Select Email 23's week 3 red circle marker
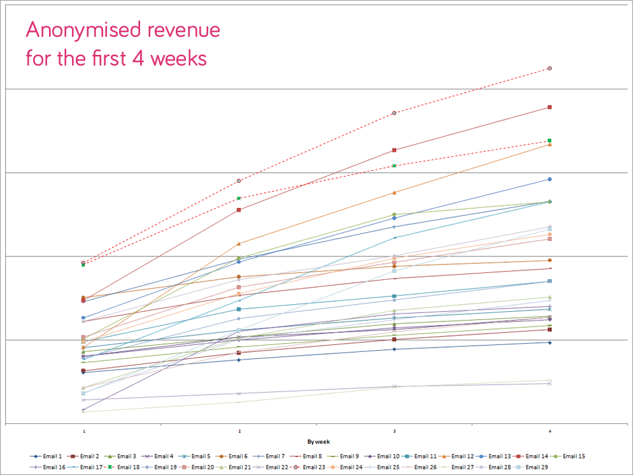 (394, 113)
